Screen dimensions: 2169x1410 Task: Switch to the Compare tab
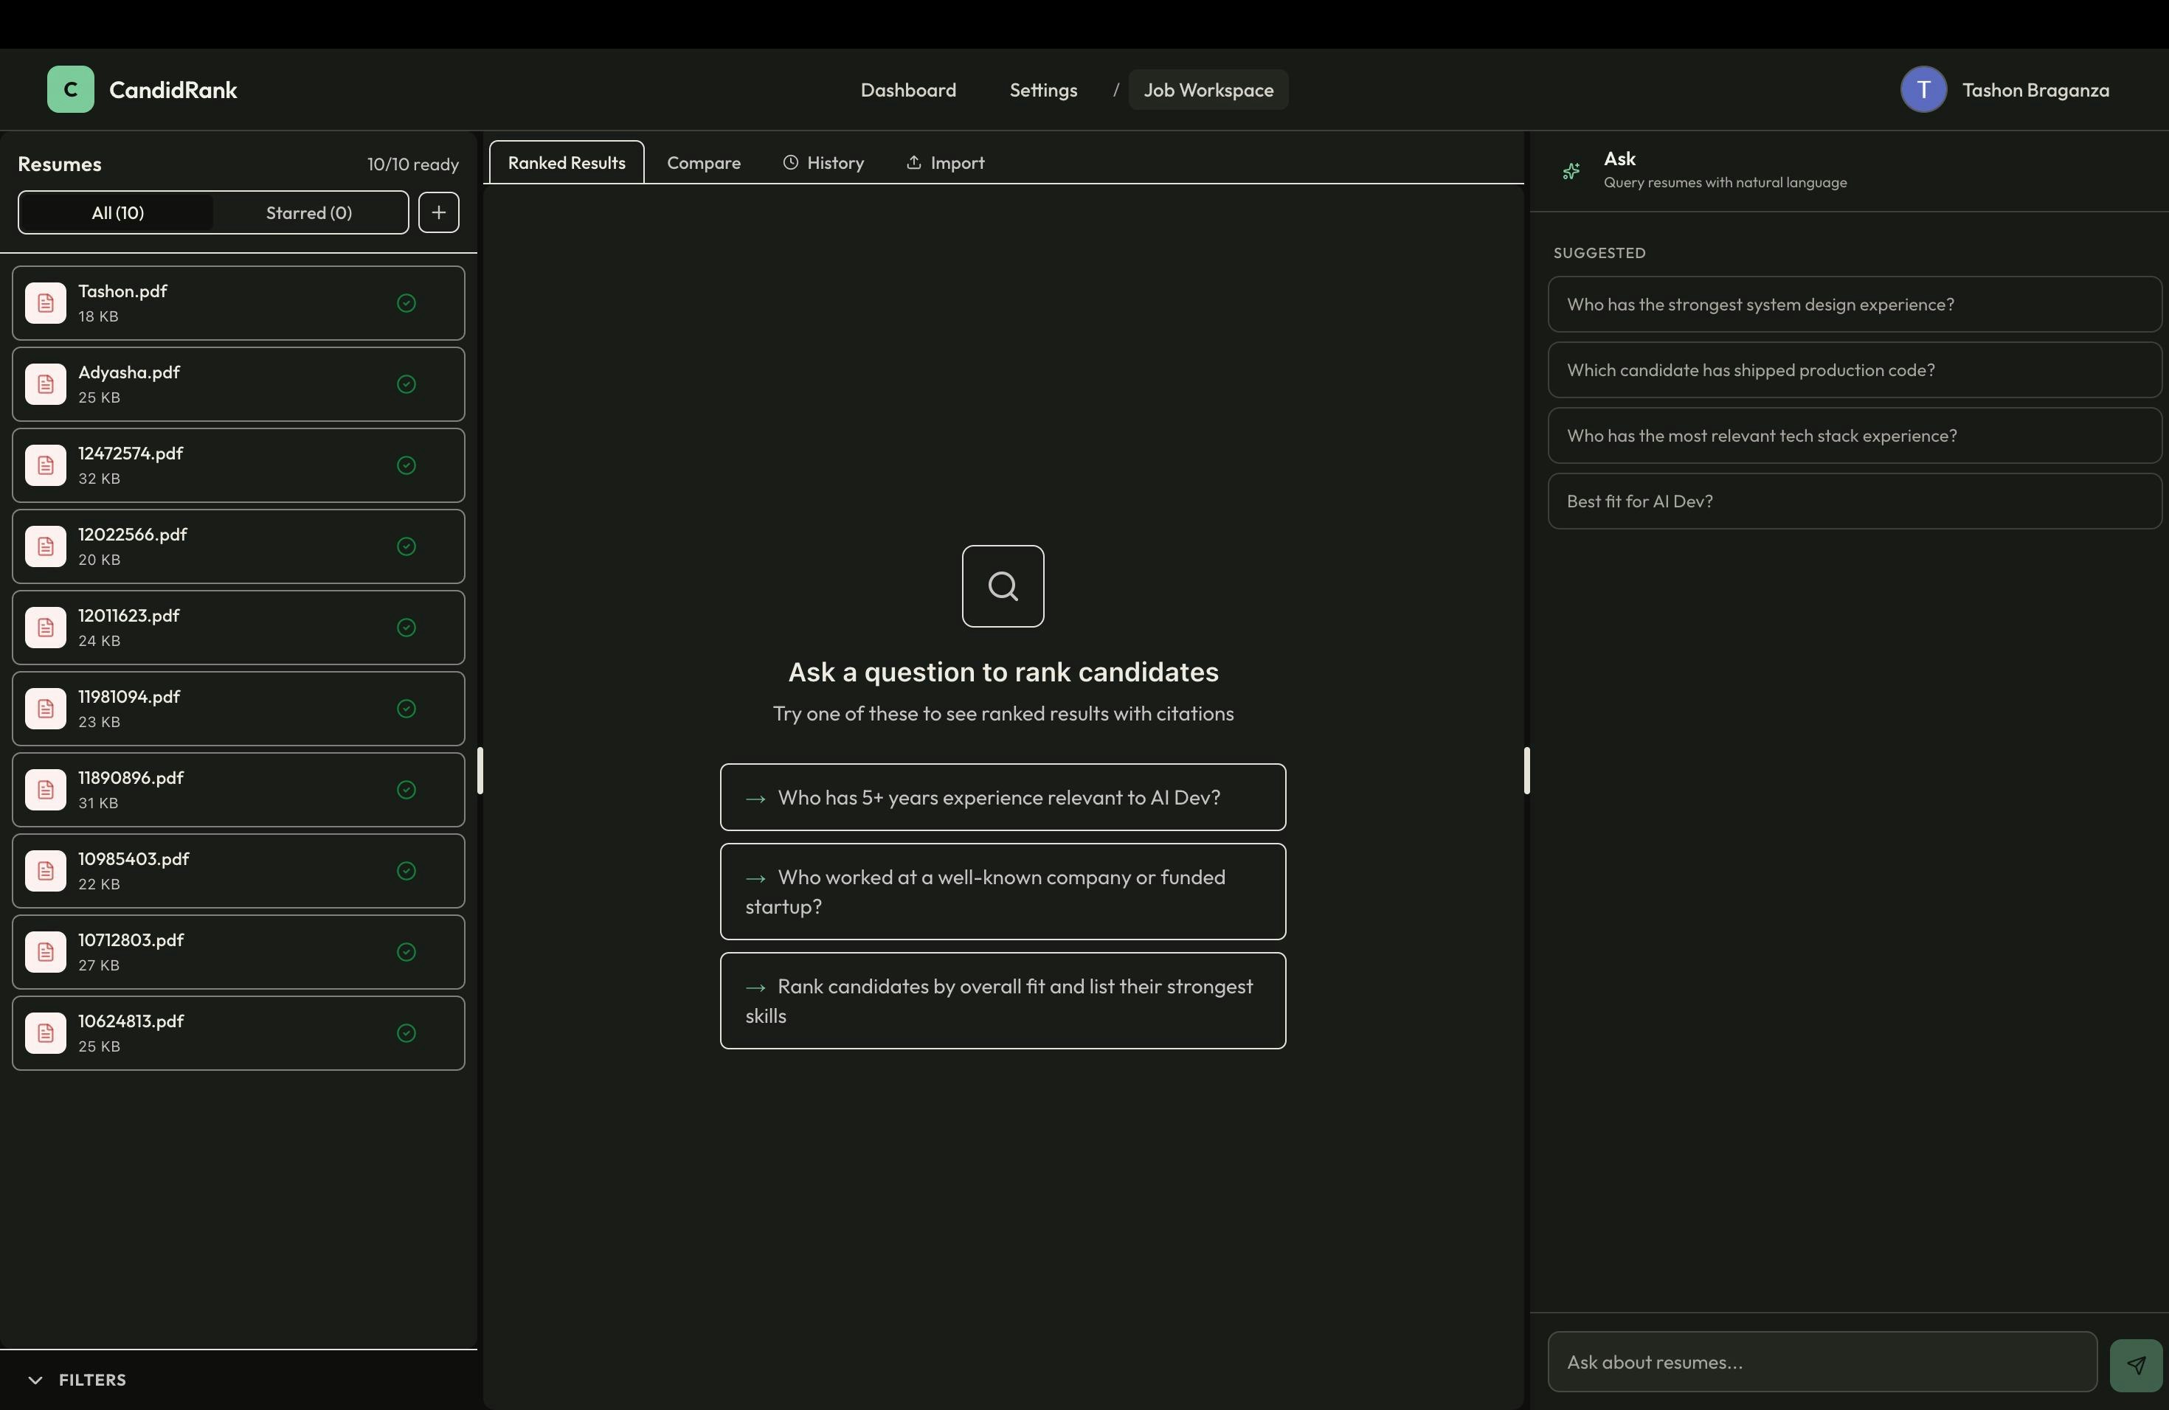704,163
